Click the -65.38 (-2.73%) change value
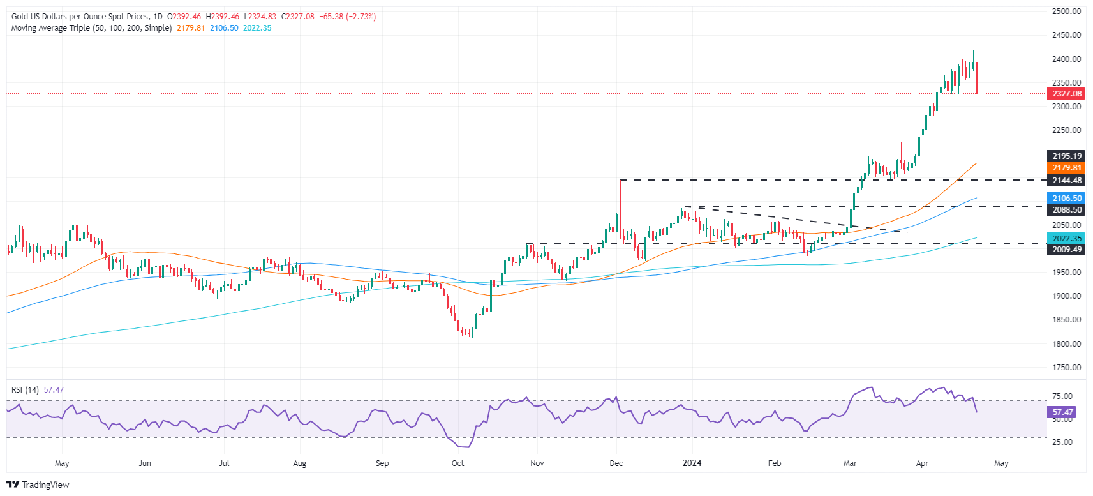Viewport: 1093px width, 496px height. (347, 17)
